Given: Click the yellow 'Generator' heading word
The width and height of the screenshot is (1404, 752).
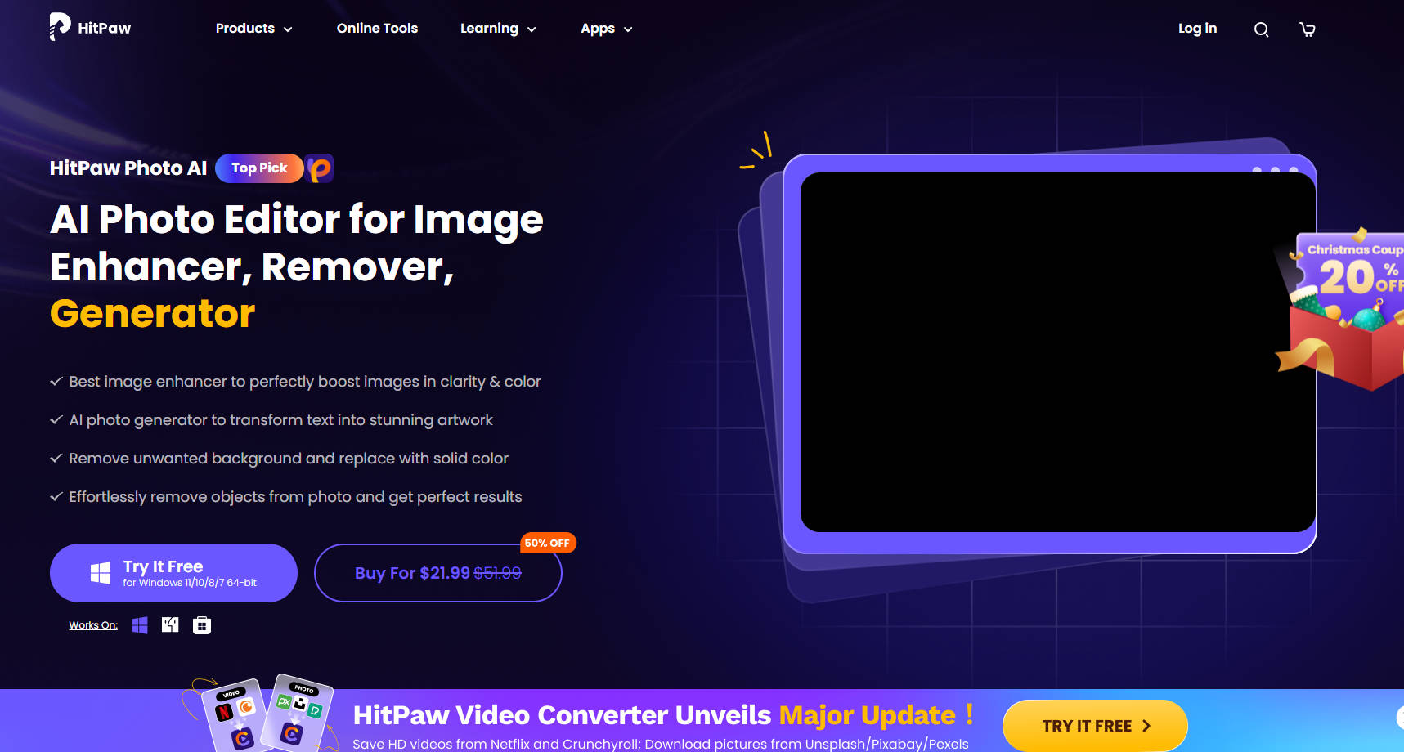Looking at the screenshot, I should (x=153, y=313).
